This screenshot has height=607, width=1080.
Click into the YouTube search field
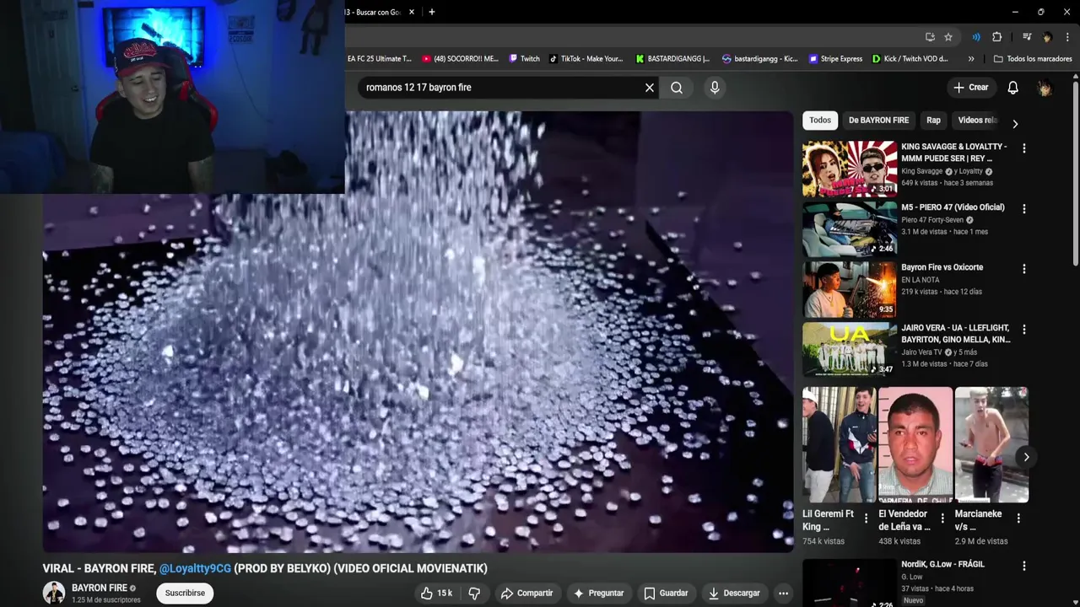500,88
